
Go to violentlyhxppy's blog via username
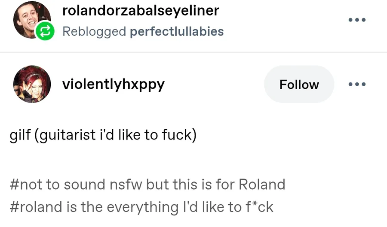click(114, 84)
